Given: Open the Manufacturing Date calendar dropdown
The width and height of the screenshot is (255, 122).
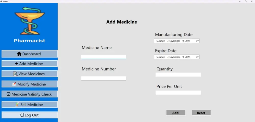Looking at the screenshot, I should click(197, 41).
